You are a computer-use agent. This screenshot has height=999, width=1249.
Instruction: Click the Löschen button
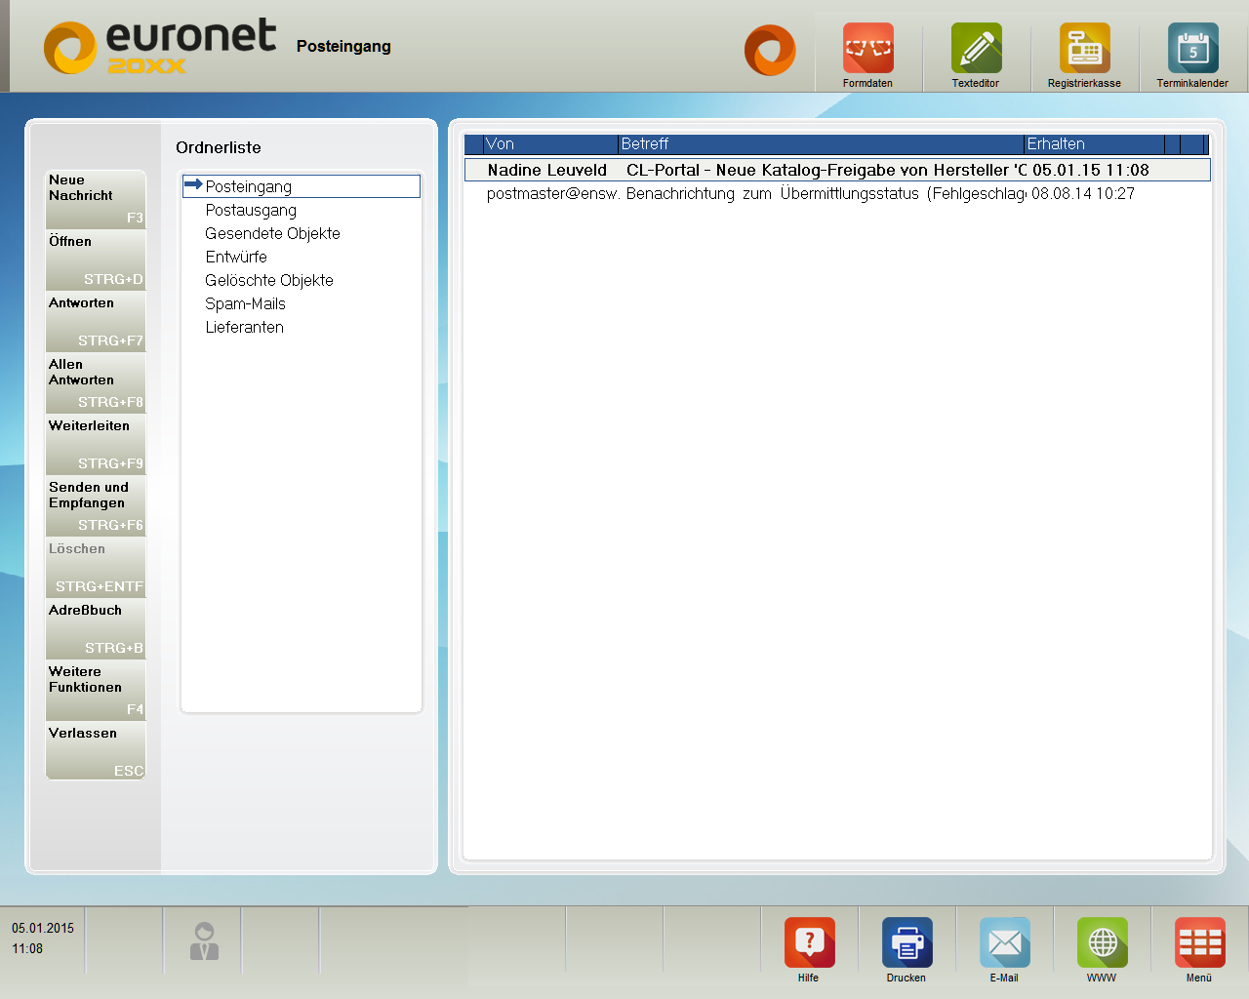click(x=96, y=568)
